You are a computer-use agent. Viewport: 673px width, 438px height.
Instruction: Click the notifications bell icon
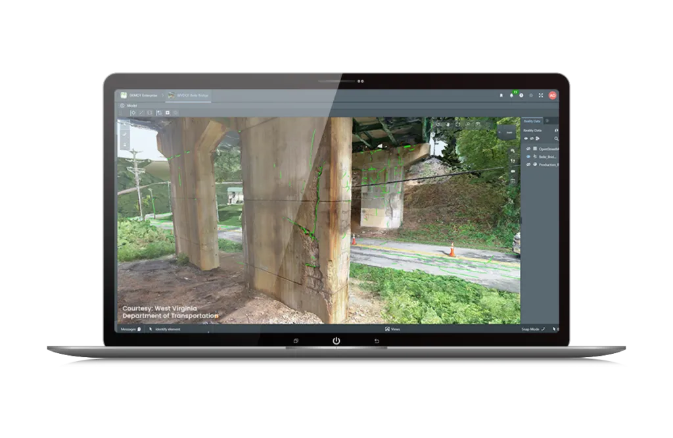click(x=511, y=95)
